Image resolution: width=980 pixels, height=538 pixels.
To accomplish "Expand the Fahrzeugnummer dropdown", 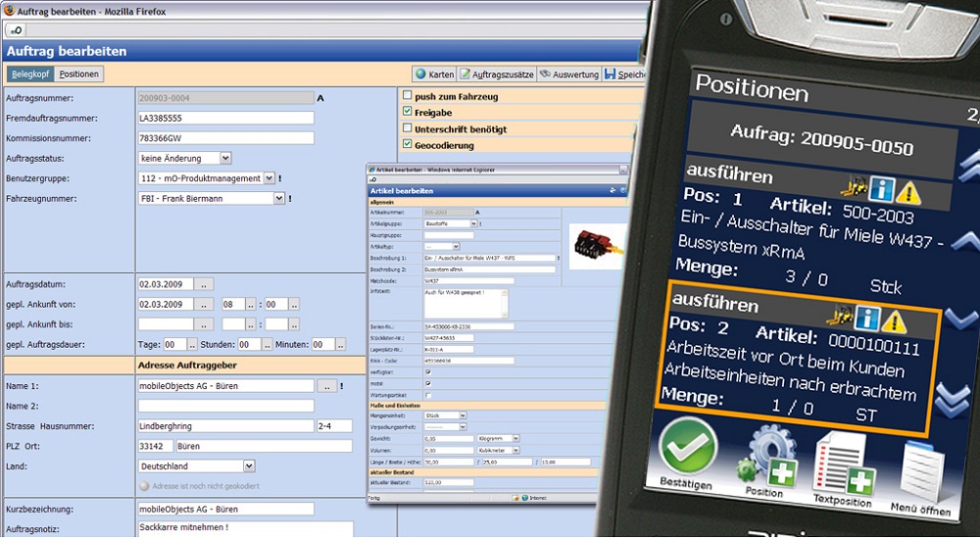I will (278, 198).
